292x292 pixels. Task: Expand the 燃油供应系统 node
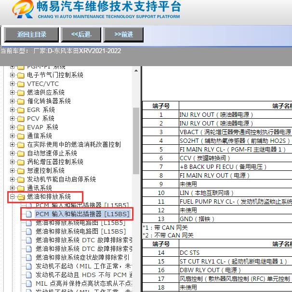pyautogui.click(x=12, y=92)
